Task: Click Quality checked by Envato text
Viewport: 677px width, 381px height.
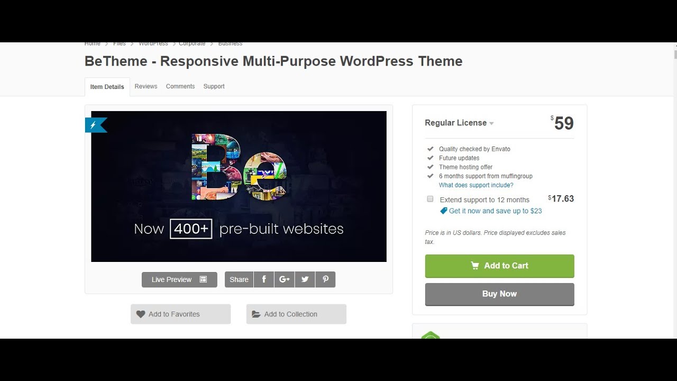Action: (474, 149)
